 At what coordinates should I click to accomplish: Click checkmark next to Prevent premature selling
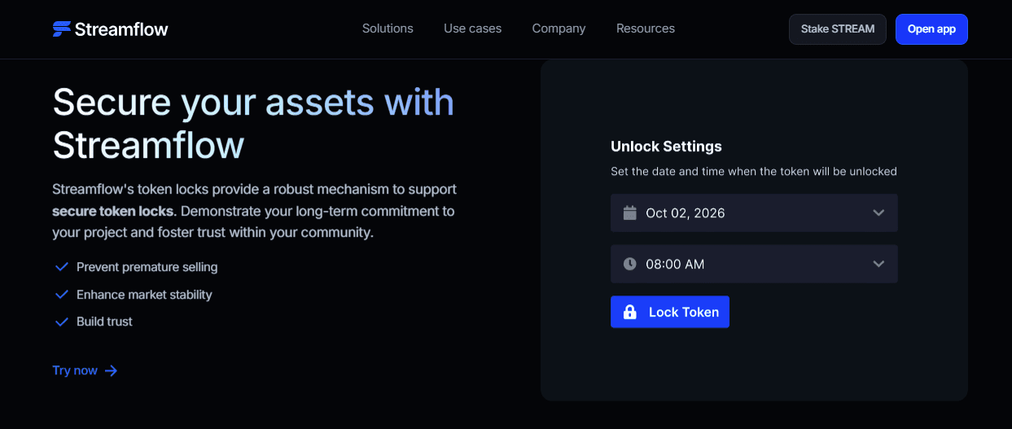click(61, 267)
